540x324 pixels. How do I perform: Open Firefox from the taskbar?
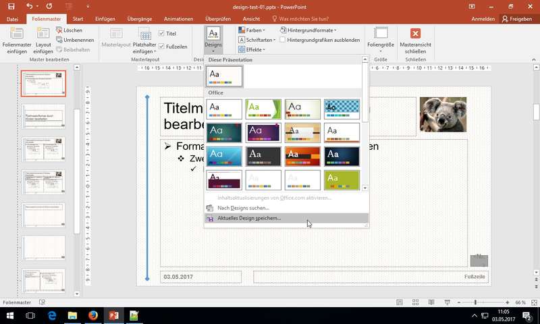92,315
